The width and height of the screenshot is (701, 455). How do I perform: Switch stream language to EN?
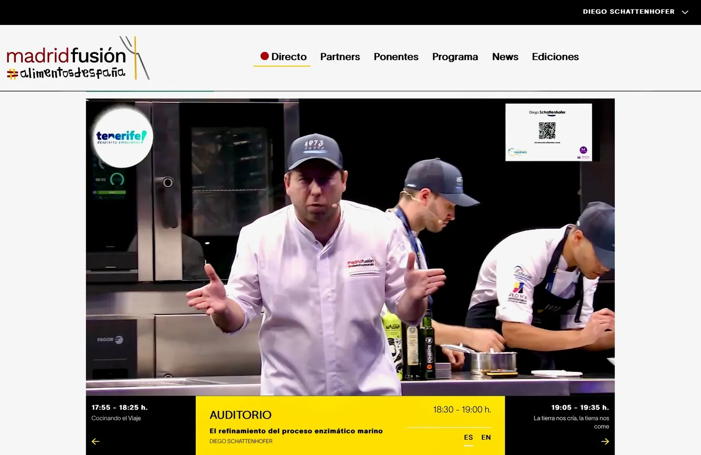[x=486, y=437]
